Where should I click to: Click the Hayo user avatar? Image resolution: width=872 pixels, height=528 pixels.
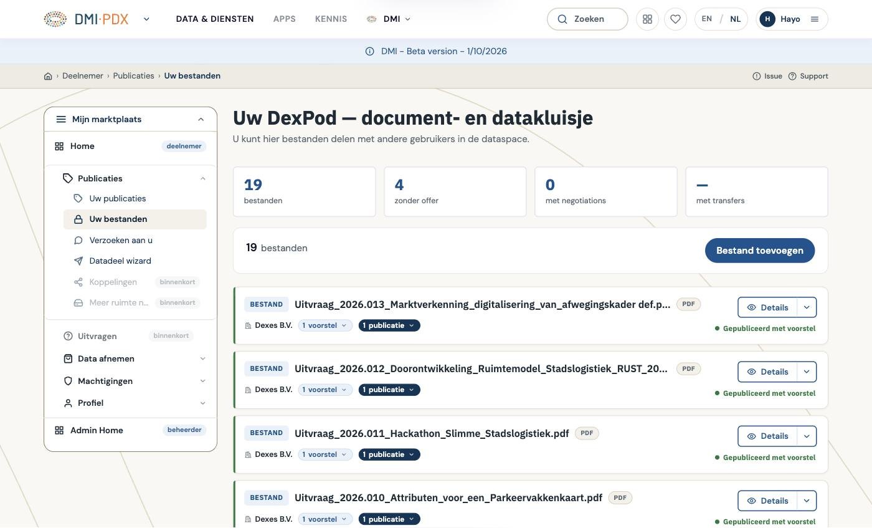(767, 19)
